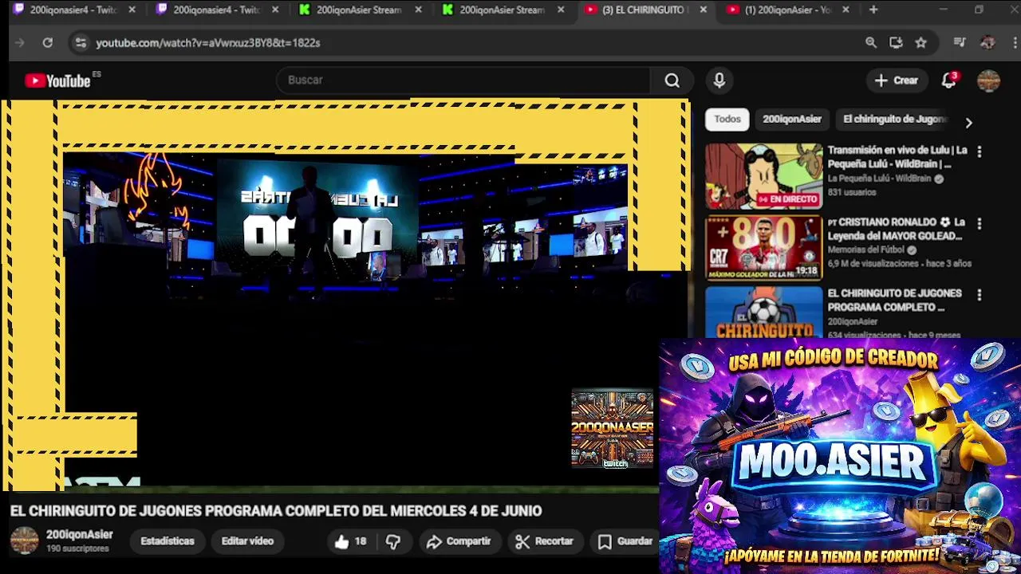
Task: Click Memorias del Fútbol channel name
Action: [x=866, y=250]
